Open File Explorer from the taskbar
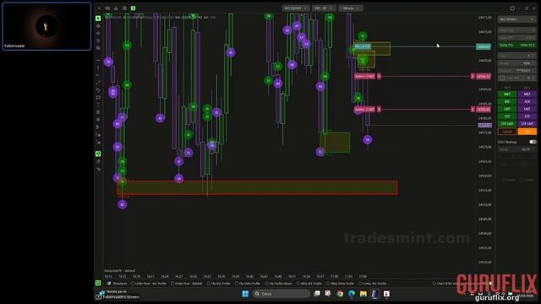 [363, 294]
